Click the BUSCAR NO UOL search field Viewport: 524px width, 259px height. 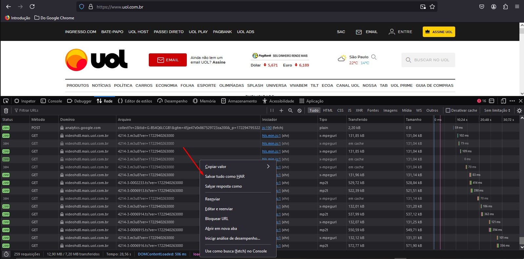(x=428, y=60)
